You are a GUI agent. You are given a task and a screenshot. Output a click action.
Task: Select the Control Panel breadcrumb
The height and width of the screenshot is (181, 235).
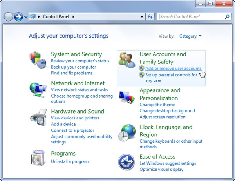(56, 16)
